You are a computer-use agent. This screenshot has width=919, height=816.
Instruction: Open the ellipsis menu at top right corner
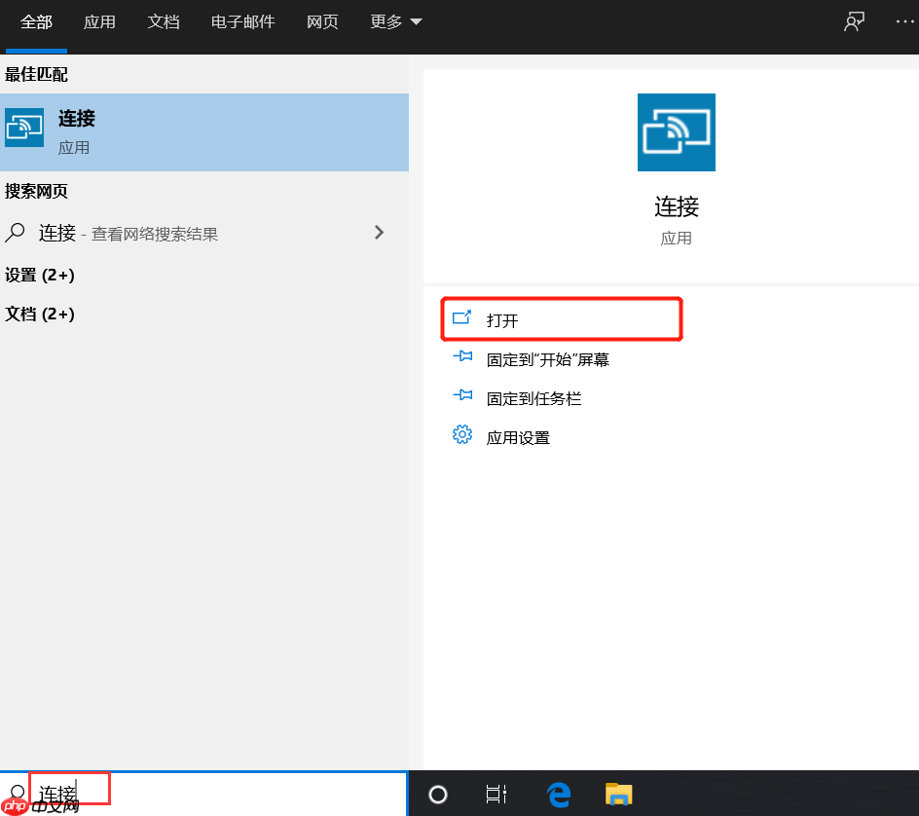905,20
